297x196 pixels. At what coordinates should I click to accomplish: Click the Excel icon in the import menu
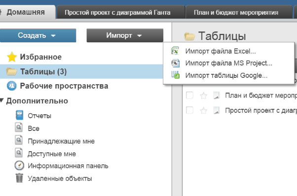(x=175, y=51)
